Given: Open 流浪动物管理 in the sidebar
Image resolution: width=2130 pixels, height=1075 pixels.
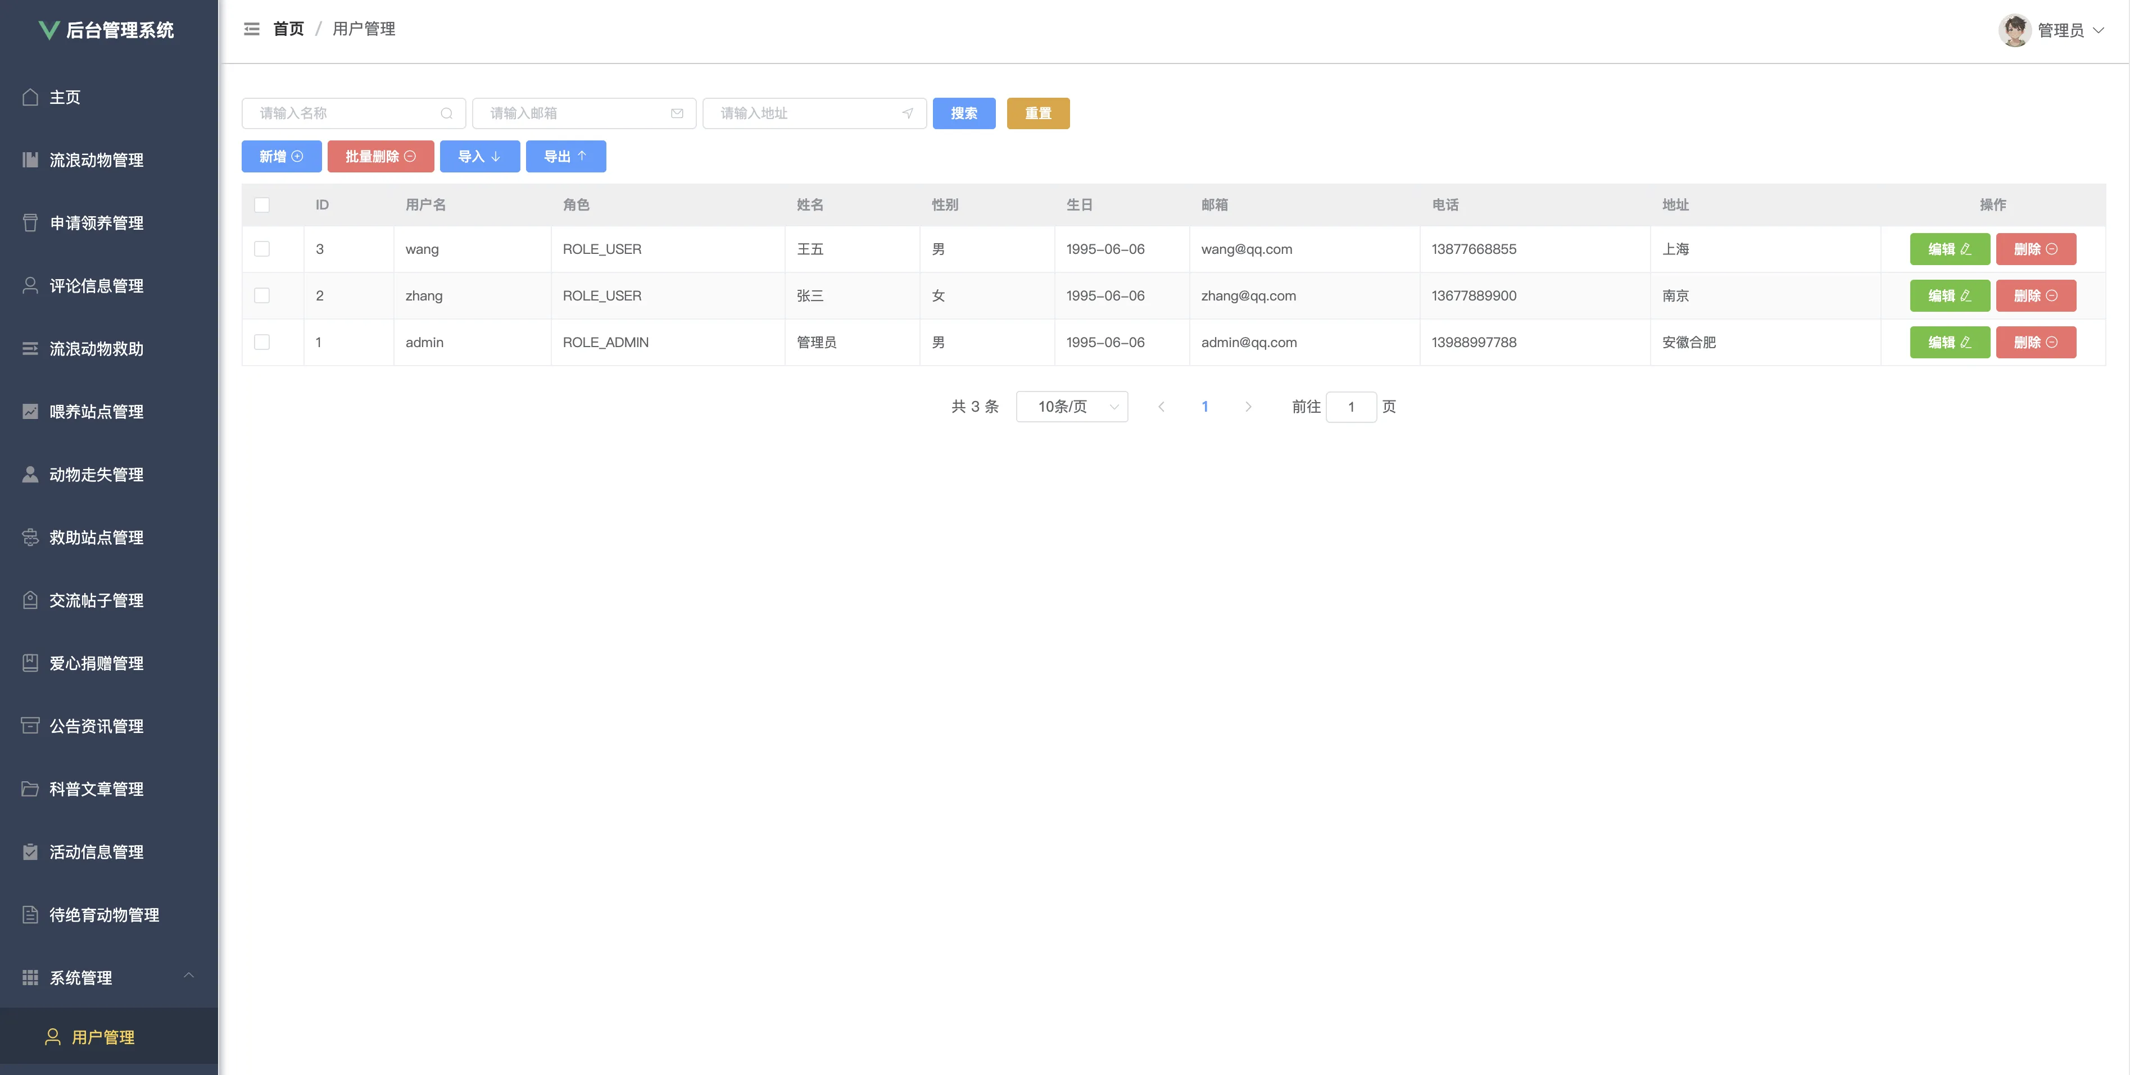Looking at the screenshot, I should [x=97, y=160].
